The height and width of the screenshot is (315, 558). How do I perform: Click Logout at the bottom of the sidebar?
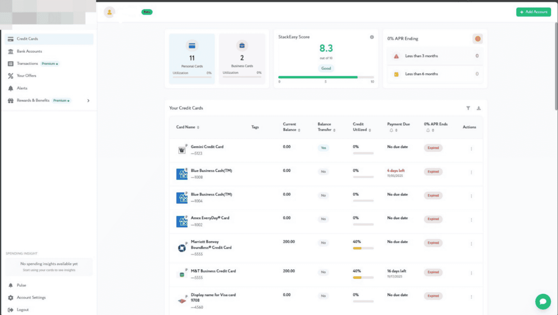point(23,309)
